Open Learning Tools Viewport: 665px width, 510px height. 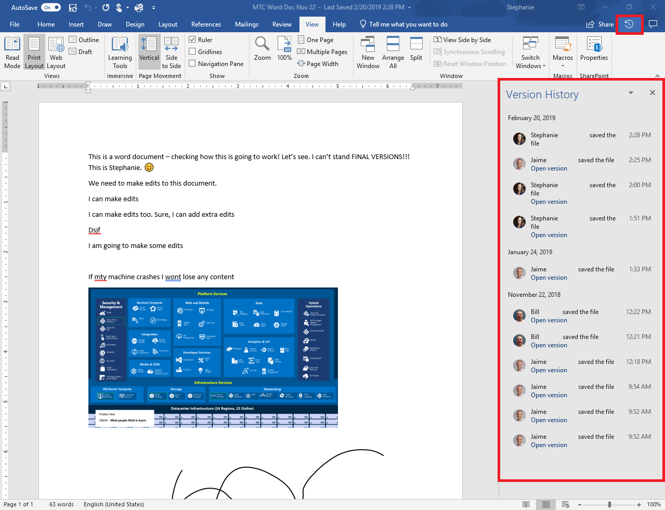[120, 52]
